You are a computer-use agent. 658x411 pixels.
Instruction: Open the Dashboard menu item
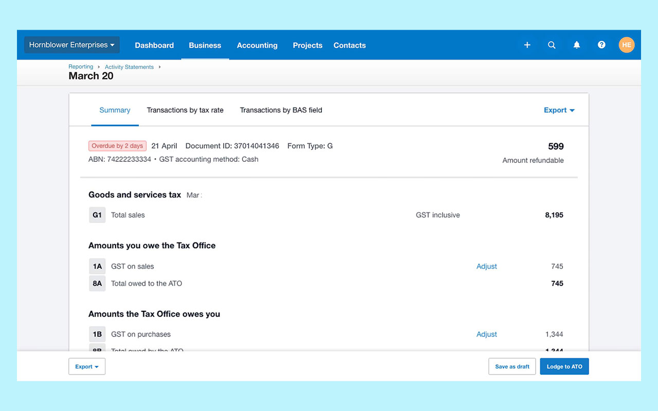(x=154, y=45)
